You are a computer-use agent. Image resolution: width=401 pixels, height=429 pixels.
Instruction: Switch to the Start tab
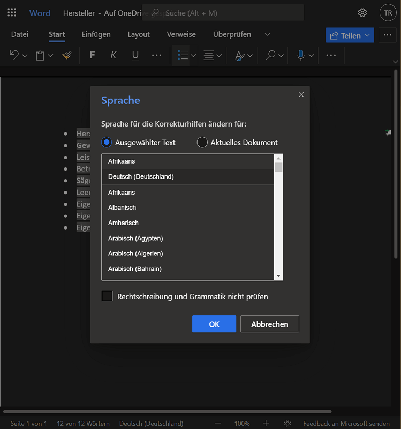tap(57, 34)
